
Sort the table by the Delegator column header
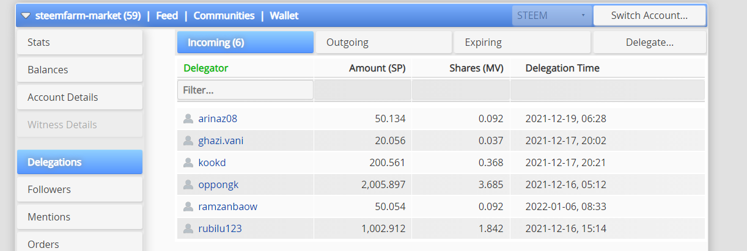(x=206, y=68)
